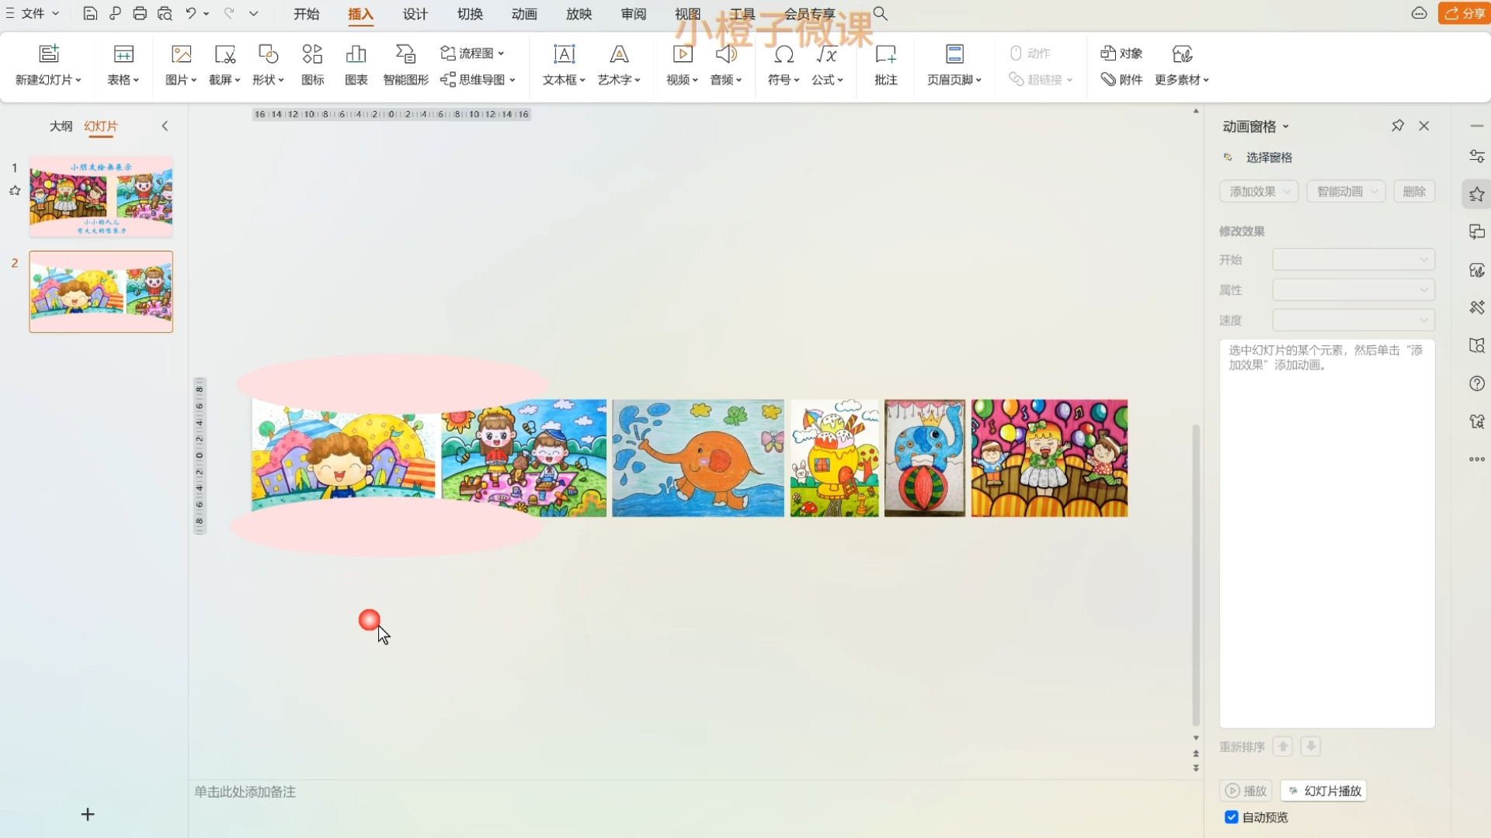This screenshot has height=838, width=1491.
Task: Open the 大纲 outline tab
Action: [61, 126]
